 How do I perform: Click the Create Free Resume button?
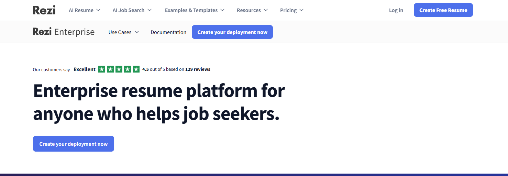tap(443, 10)
